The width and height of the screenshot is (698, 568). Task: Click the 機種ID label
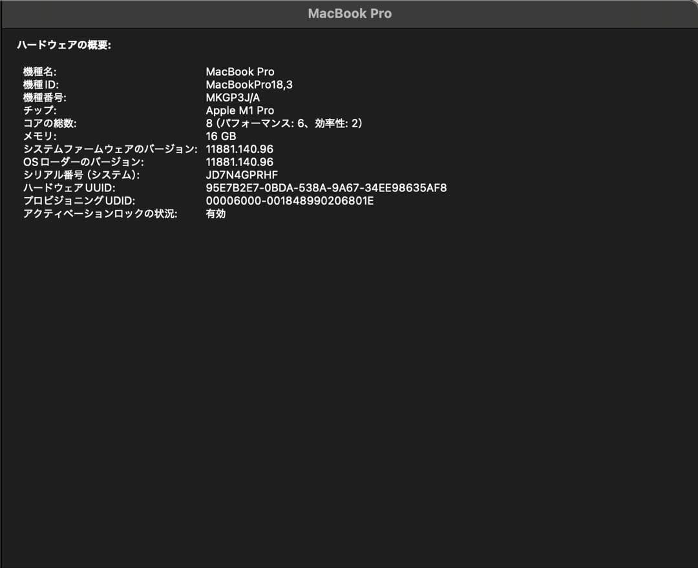(37, 85)
